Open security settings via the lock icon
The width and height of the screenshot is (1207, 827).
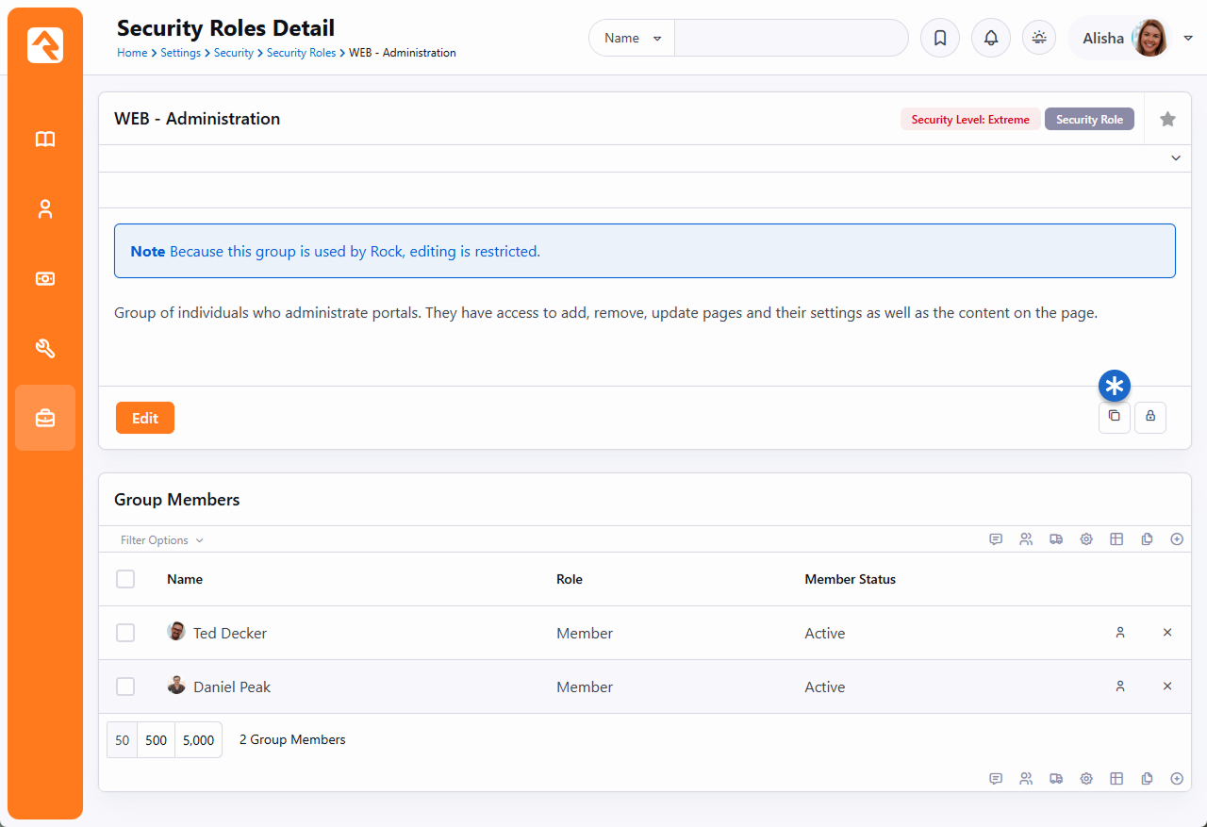[x=1150, y=417]
